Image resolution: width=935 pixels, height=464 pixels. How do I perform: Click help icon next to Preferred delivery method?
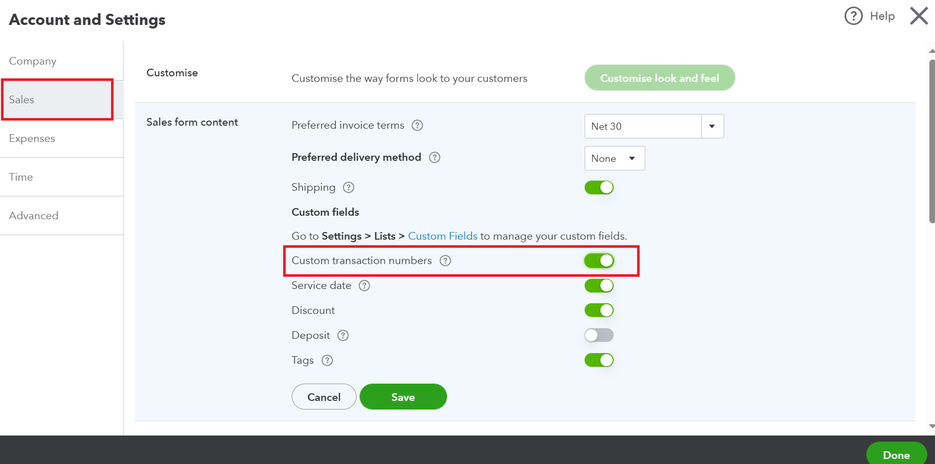coord(434,157)
